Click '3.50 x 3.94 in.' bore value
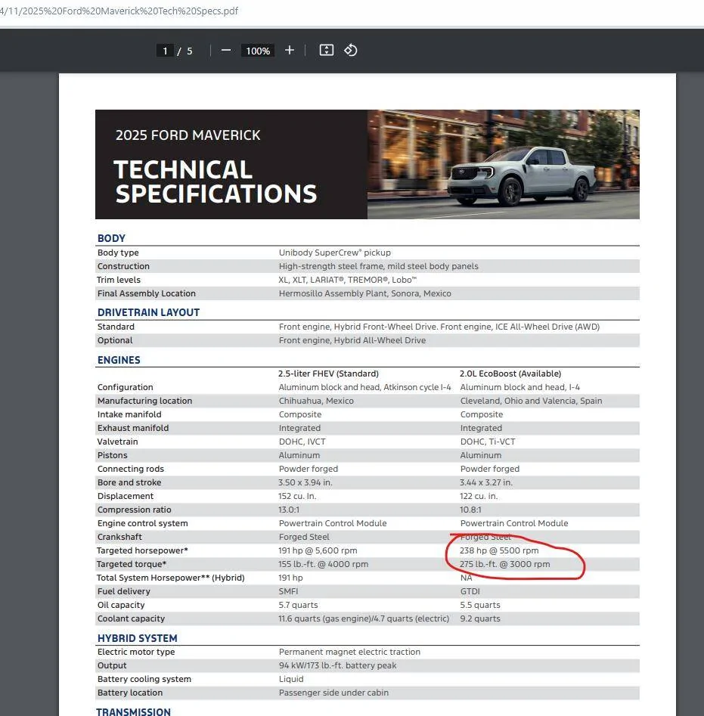This screenshot has width=704, height=716. coord(305,482)
